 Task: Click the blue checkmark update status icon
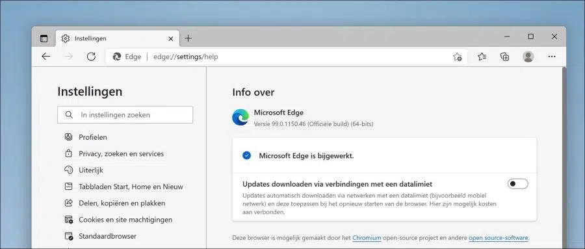pos(246,155)
